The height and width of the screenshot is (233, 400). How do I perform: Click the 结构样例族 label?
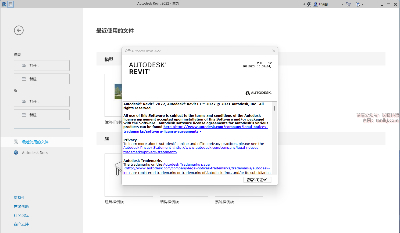click(169, 202)
